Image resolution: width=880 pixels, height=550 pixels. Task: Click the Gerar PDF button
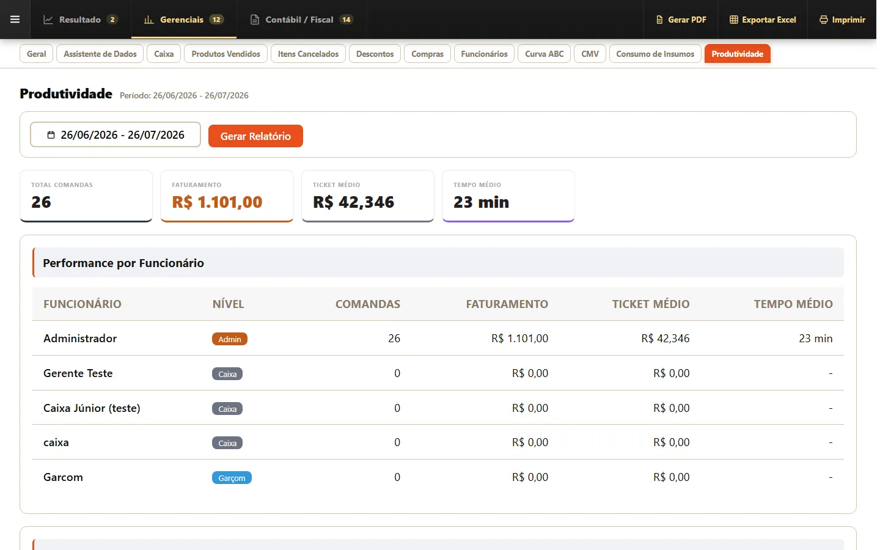(681, 20)
